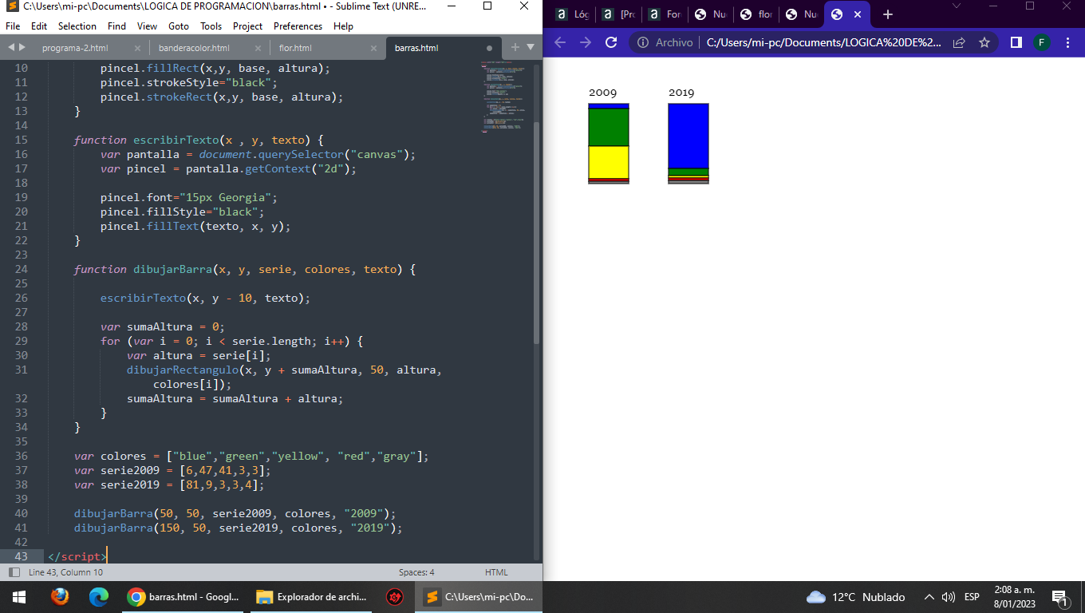Screen dimensions: 1085x613
Task: Switch to programa-2.html tab
Action: click(75, 48)
